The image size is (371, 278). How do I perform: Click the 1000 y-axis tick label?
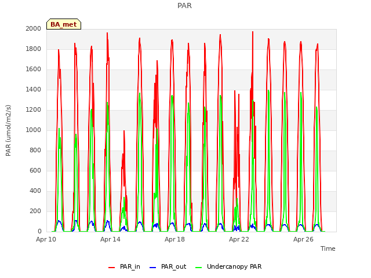[34, 130]
